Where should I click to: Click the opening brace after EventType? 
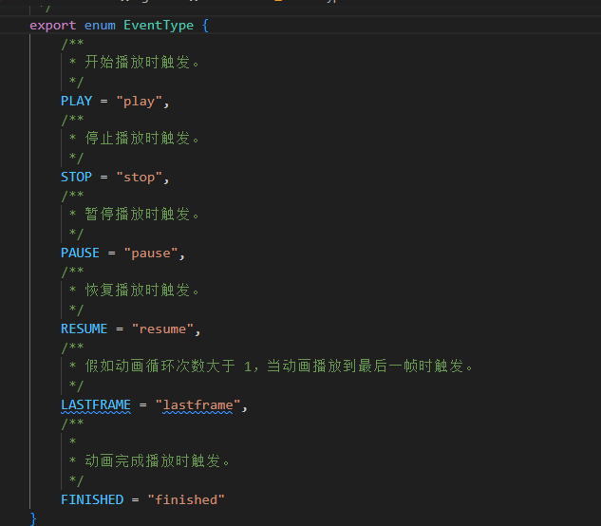pos(205,26)
